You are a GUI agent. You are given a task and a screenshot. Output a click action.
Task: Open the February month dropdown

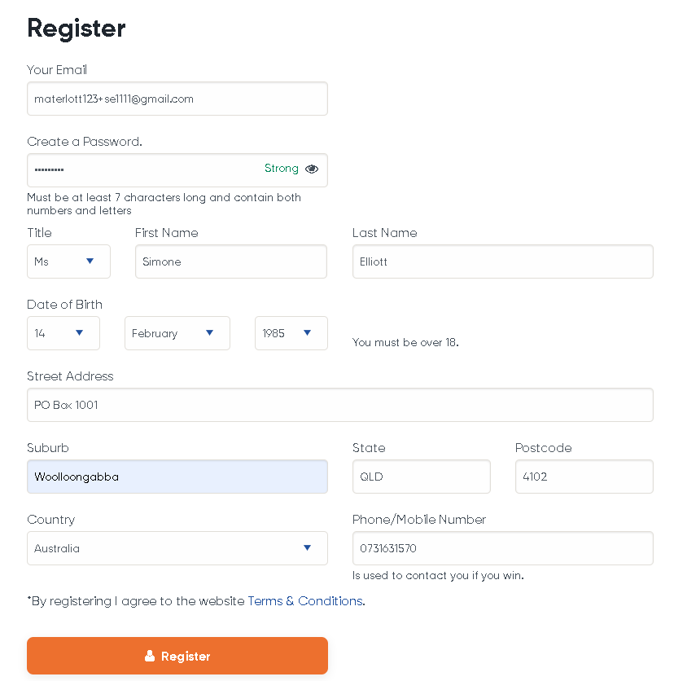(x=177, y=333)
